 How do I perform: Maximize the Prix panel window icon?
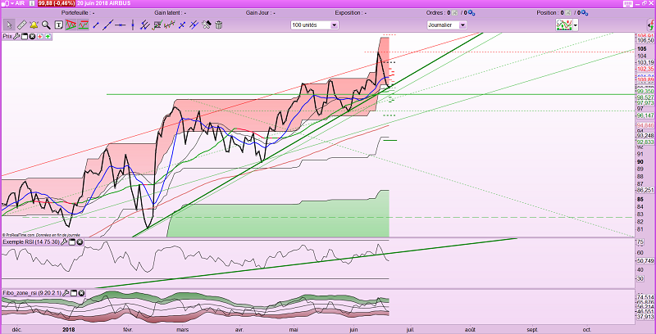[x=25, y=36]
